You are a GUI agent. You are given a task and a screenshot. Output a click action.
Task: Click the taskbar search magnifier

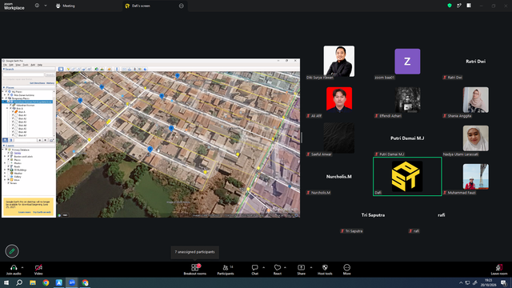[19, 282]
